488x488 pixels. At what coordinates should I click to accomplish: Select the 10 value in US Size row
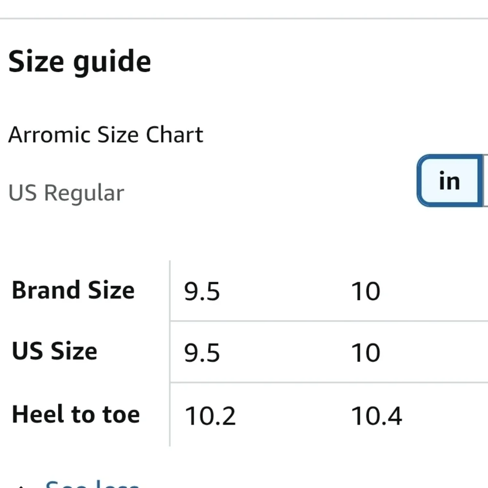pos(366,353)
